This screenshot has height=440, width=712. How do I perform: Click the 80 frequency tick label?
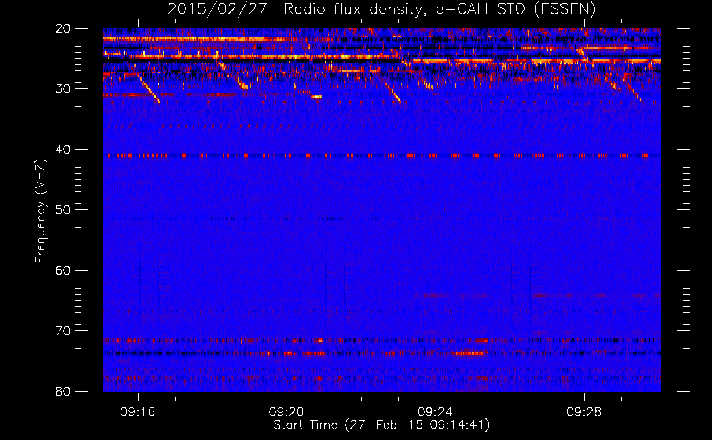63,392
